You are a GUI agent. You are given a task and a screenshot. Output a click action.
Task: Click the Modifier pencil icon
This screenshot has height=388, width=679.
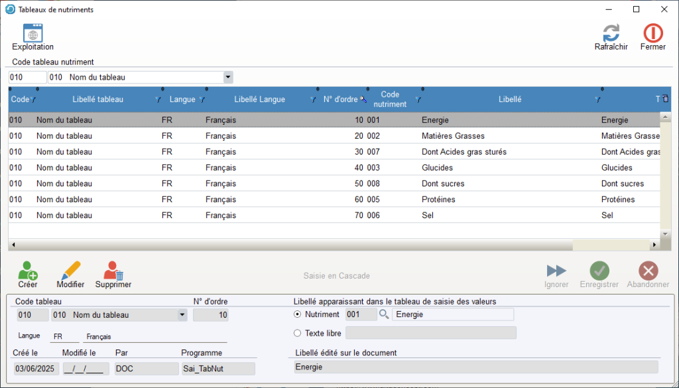click(70, 271)
